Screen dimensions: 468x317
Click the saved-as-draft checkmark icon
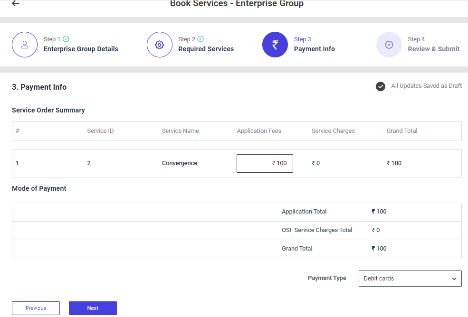click(380, 86)
